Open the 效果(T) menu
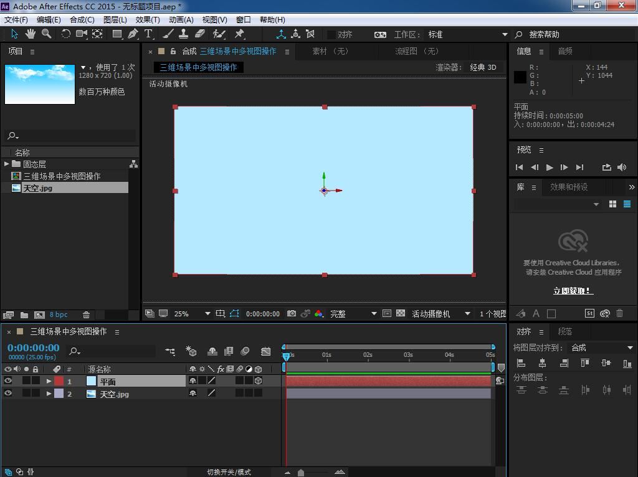638x477 pixels. pos(148,19)
